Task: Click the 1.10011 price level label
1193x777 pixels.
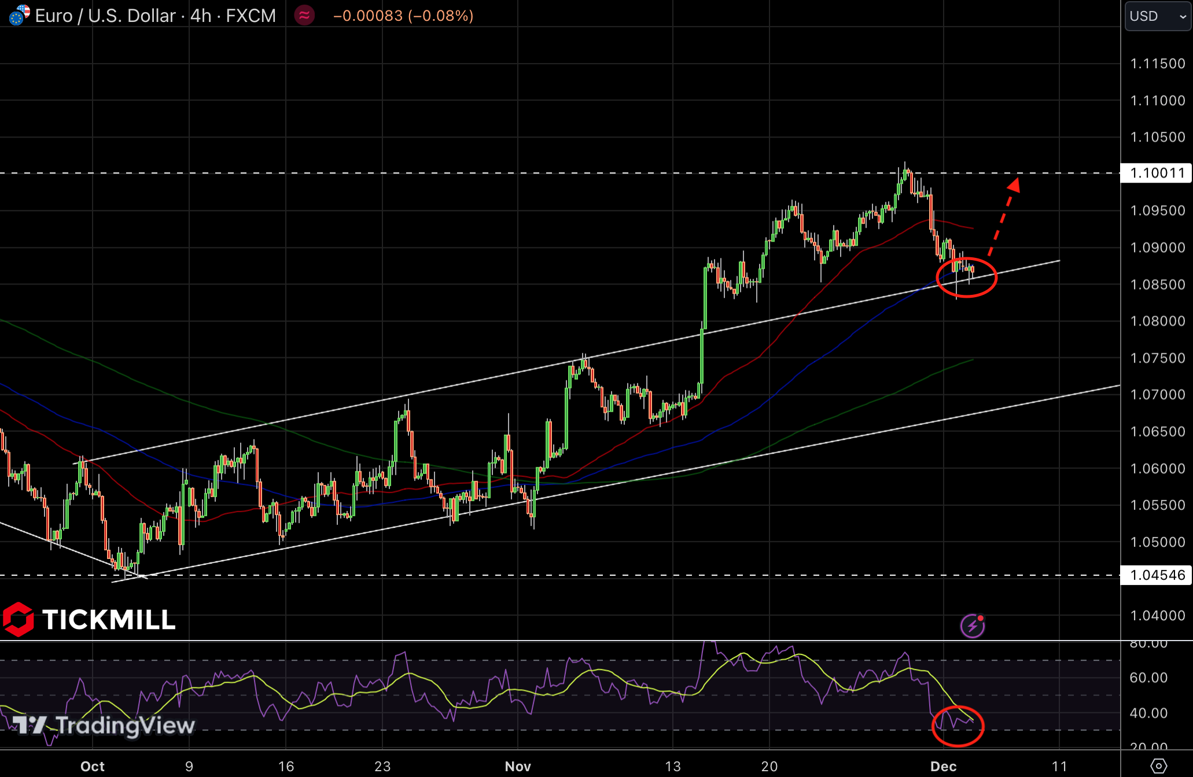Action: coord(1157,173)
